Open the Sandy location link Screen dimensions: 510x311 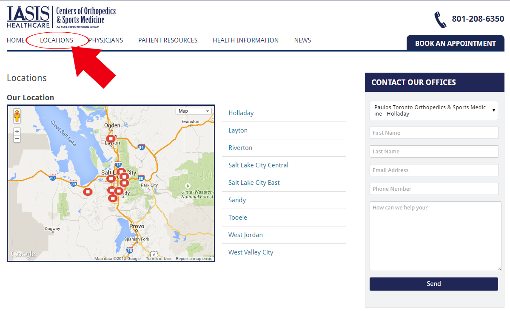237,200
